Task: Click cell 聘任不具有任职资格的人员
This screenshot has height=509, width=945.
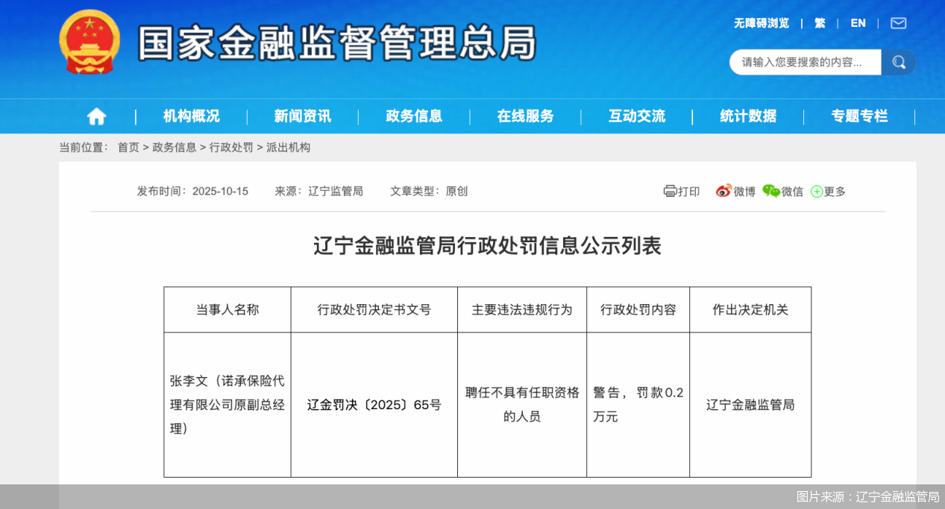Action: [x=522, y=405]
